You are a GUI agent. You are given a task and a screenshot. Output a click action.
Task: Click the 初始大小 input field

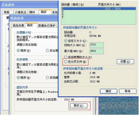[x=96, y=45]
